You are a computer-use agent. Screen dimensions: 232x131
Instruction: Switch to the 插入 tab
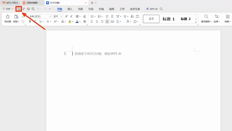pyautogui.click(x=70, y=9)
